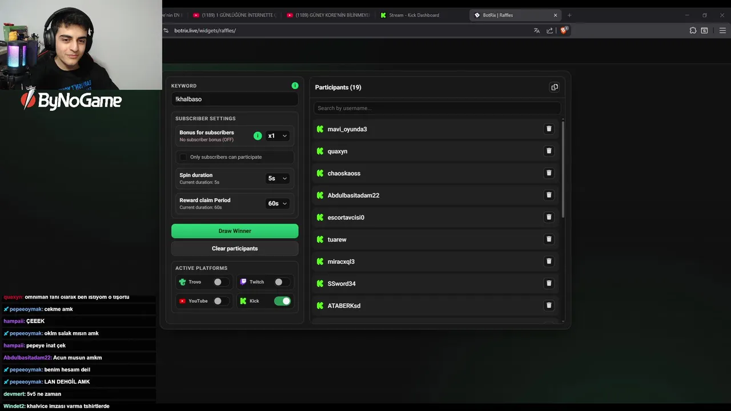Image resolution: width=731 pixels, height=411 pixels.
Task: Delete participant mavi_oyunda3 with trash icon
Action: (x=549, y=129)
